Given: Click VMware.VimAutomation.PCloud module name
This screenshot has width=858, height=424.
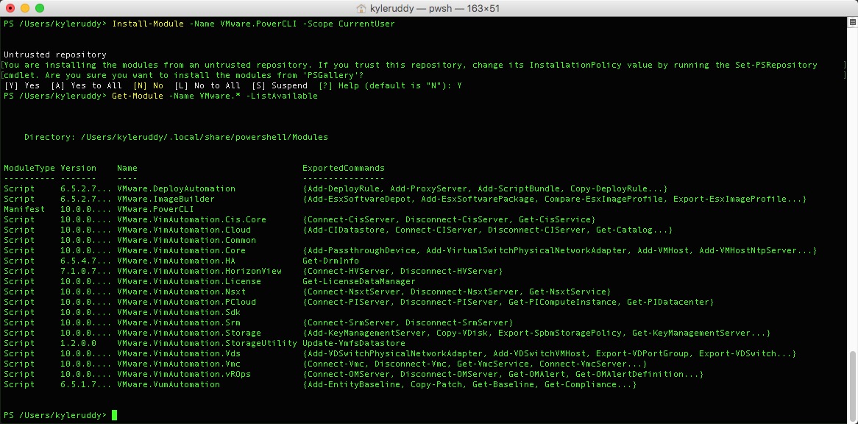Looking at the screenshot, I should click(187, 302).
